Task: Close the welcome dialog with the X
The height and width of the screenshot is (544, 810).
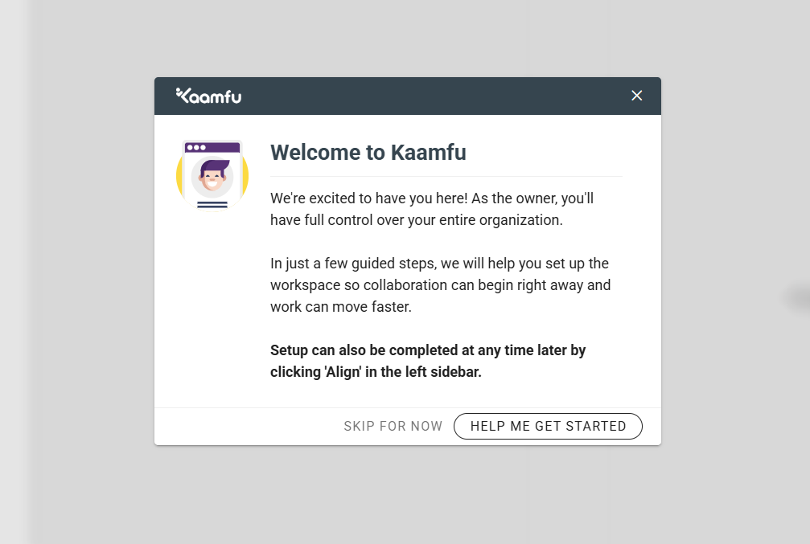Action: click(637, 96)
